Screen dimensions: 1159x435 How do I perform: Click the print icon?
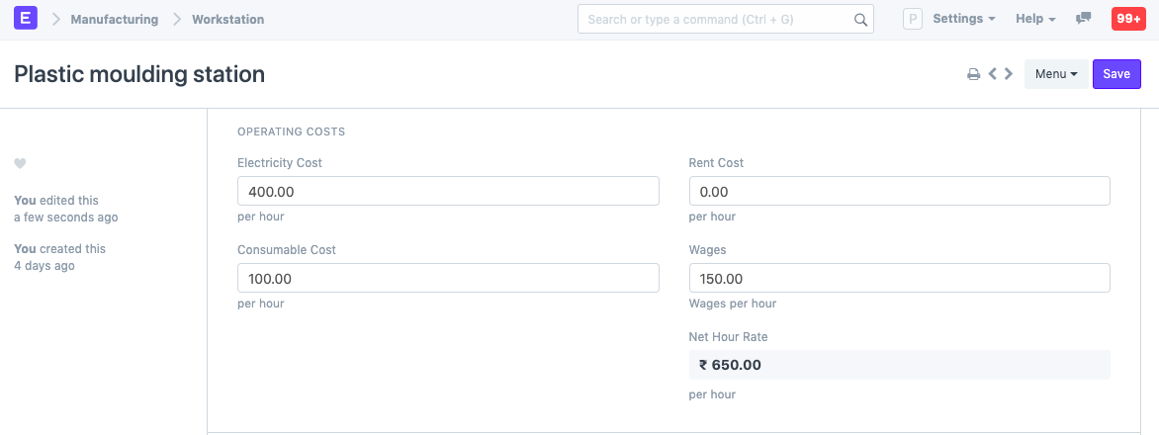click(973, 74)
